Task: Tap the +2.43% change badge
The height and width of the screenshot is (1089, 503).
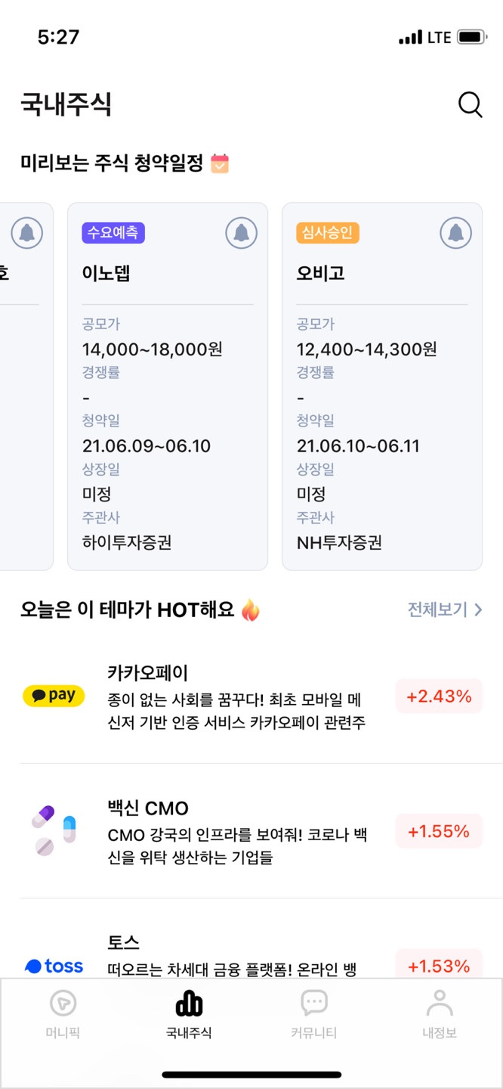Action: click(x=439, y=696)
